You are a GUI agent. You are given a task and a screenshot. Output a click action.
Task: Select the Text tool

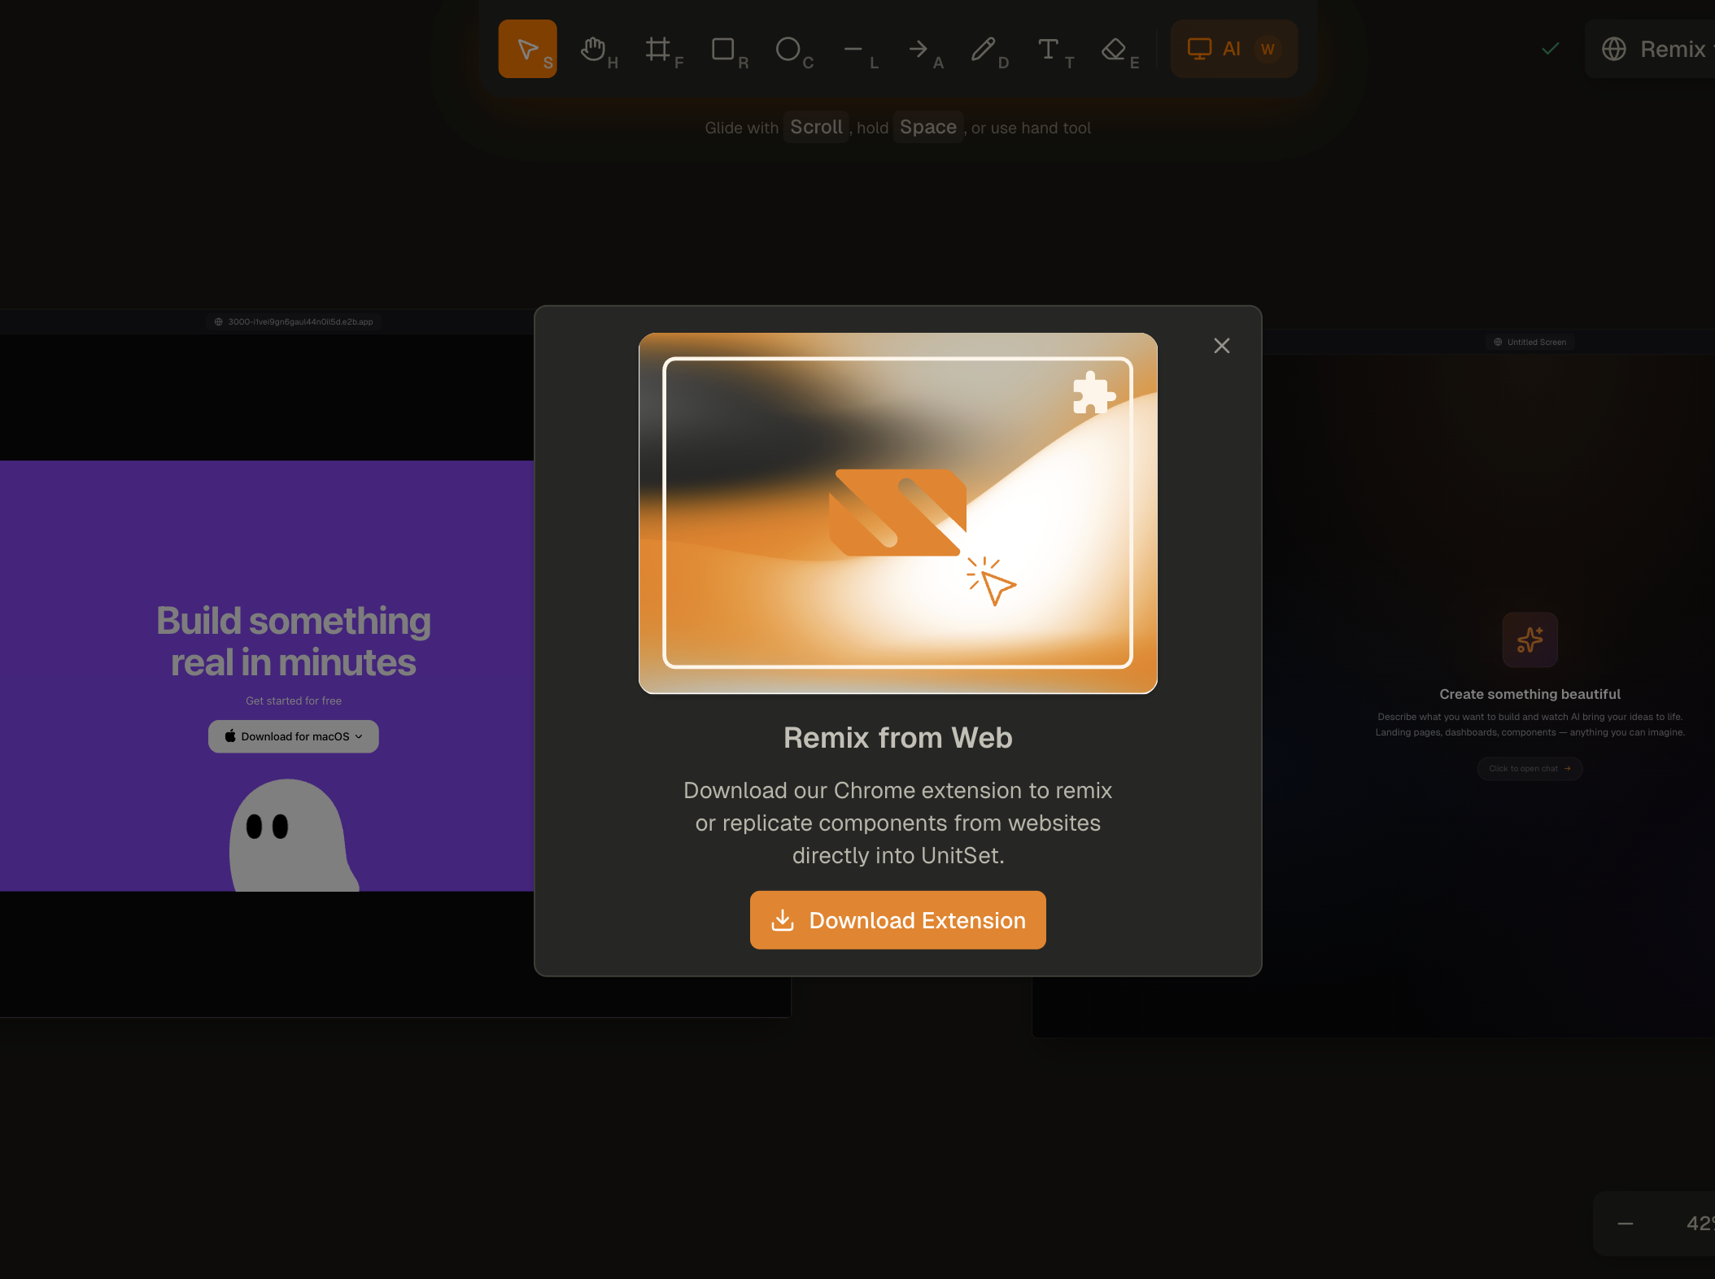pos(1049,49)
